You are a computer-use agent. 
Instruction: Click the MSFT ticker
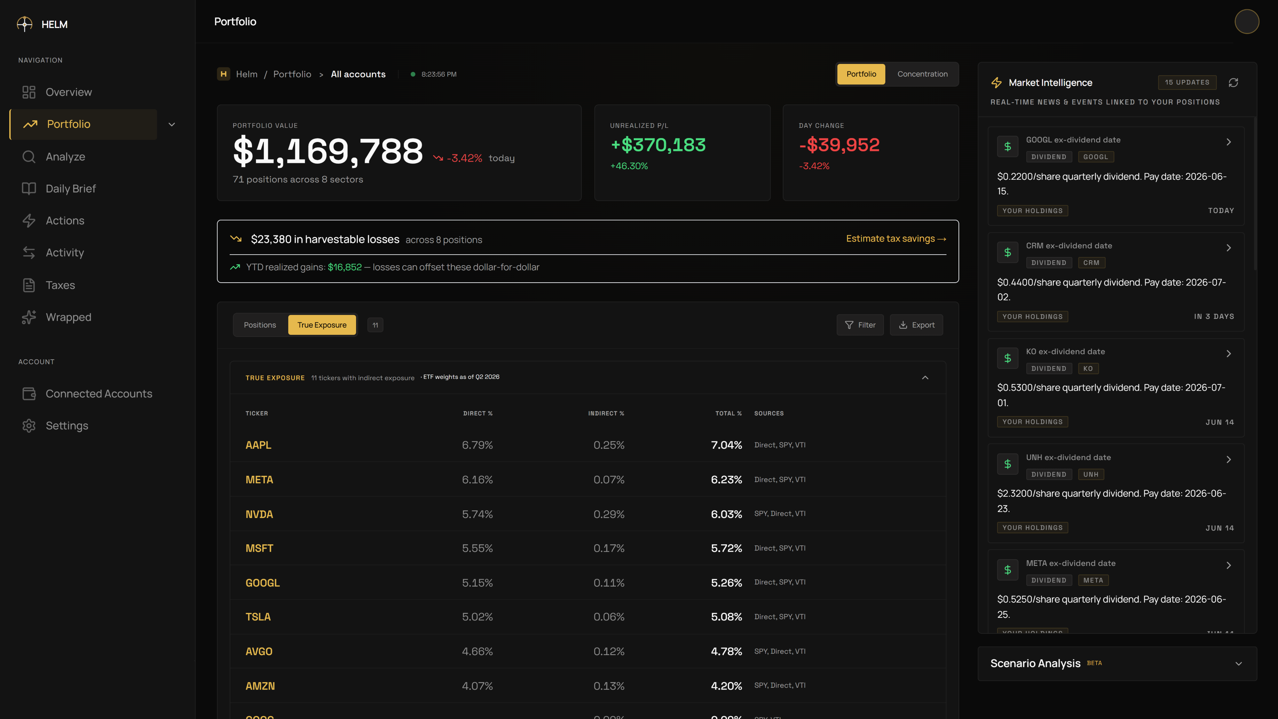coord(260,548)
